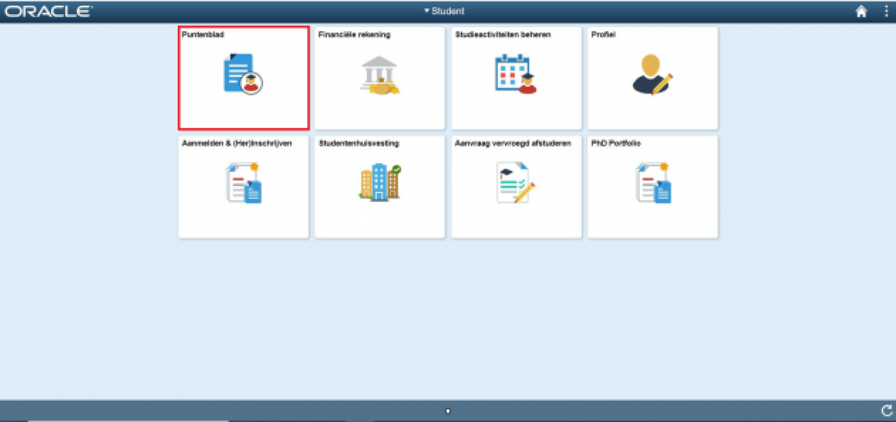Select the Studentenhuisvesting title label

(x=358, y=143)
